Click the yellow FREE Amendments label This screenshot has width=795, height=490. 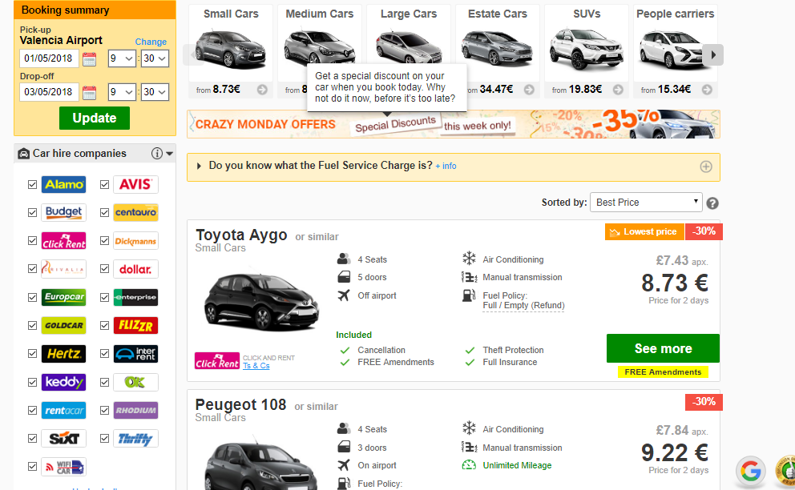(x=663, y=372)
